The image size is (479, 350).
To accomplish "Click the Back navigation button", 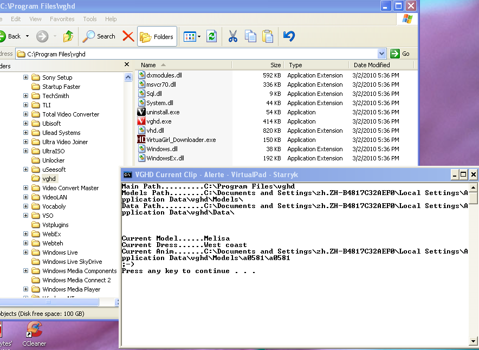I will [10, 36].
